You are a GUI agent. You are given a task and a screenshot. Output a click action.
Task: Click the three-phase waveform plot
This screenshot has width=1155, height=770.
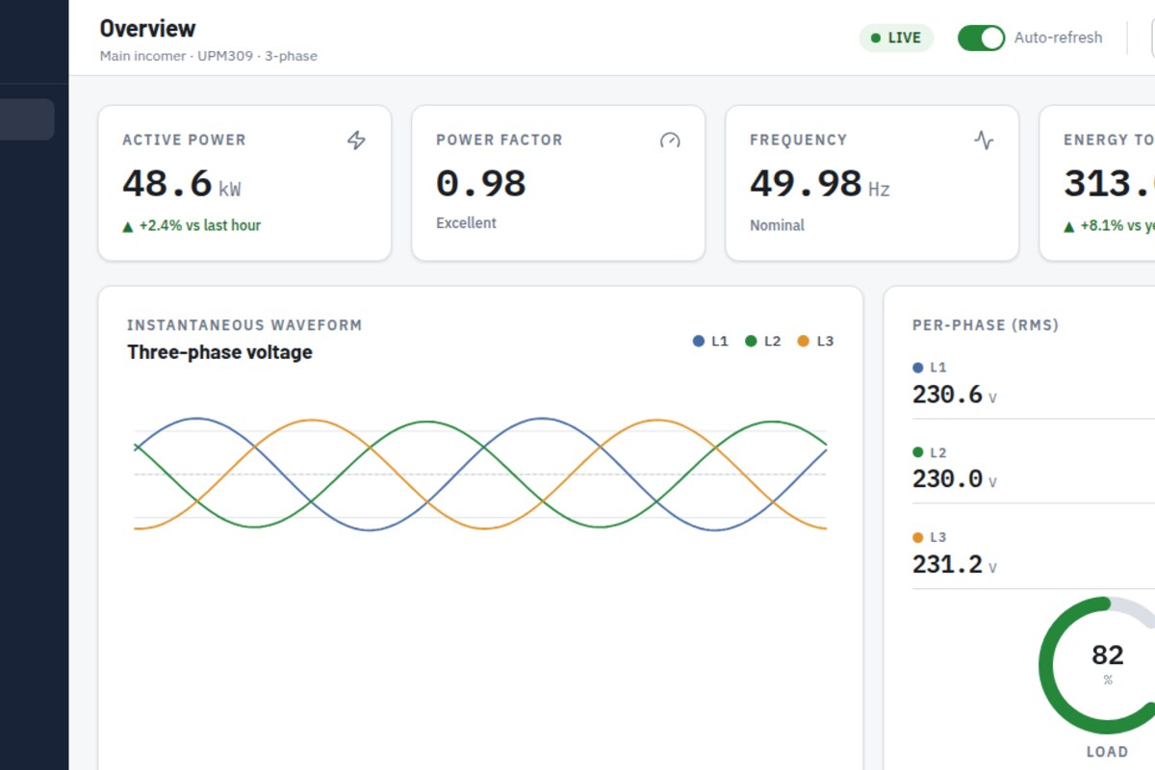tap(480, 475)
